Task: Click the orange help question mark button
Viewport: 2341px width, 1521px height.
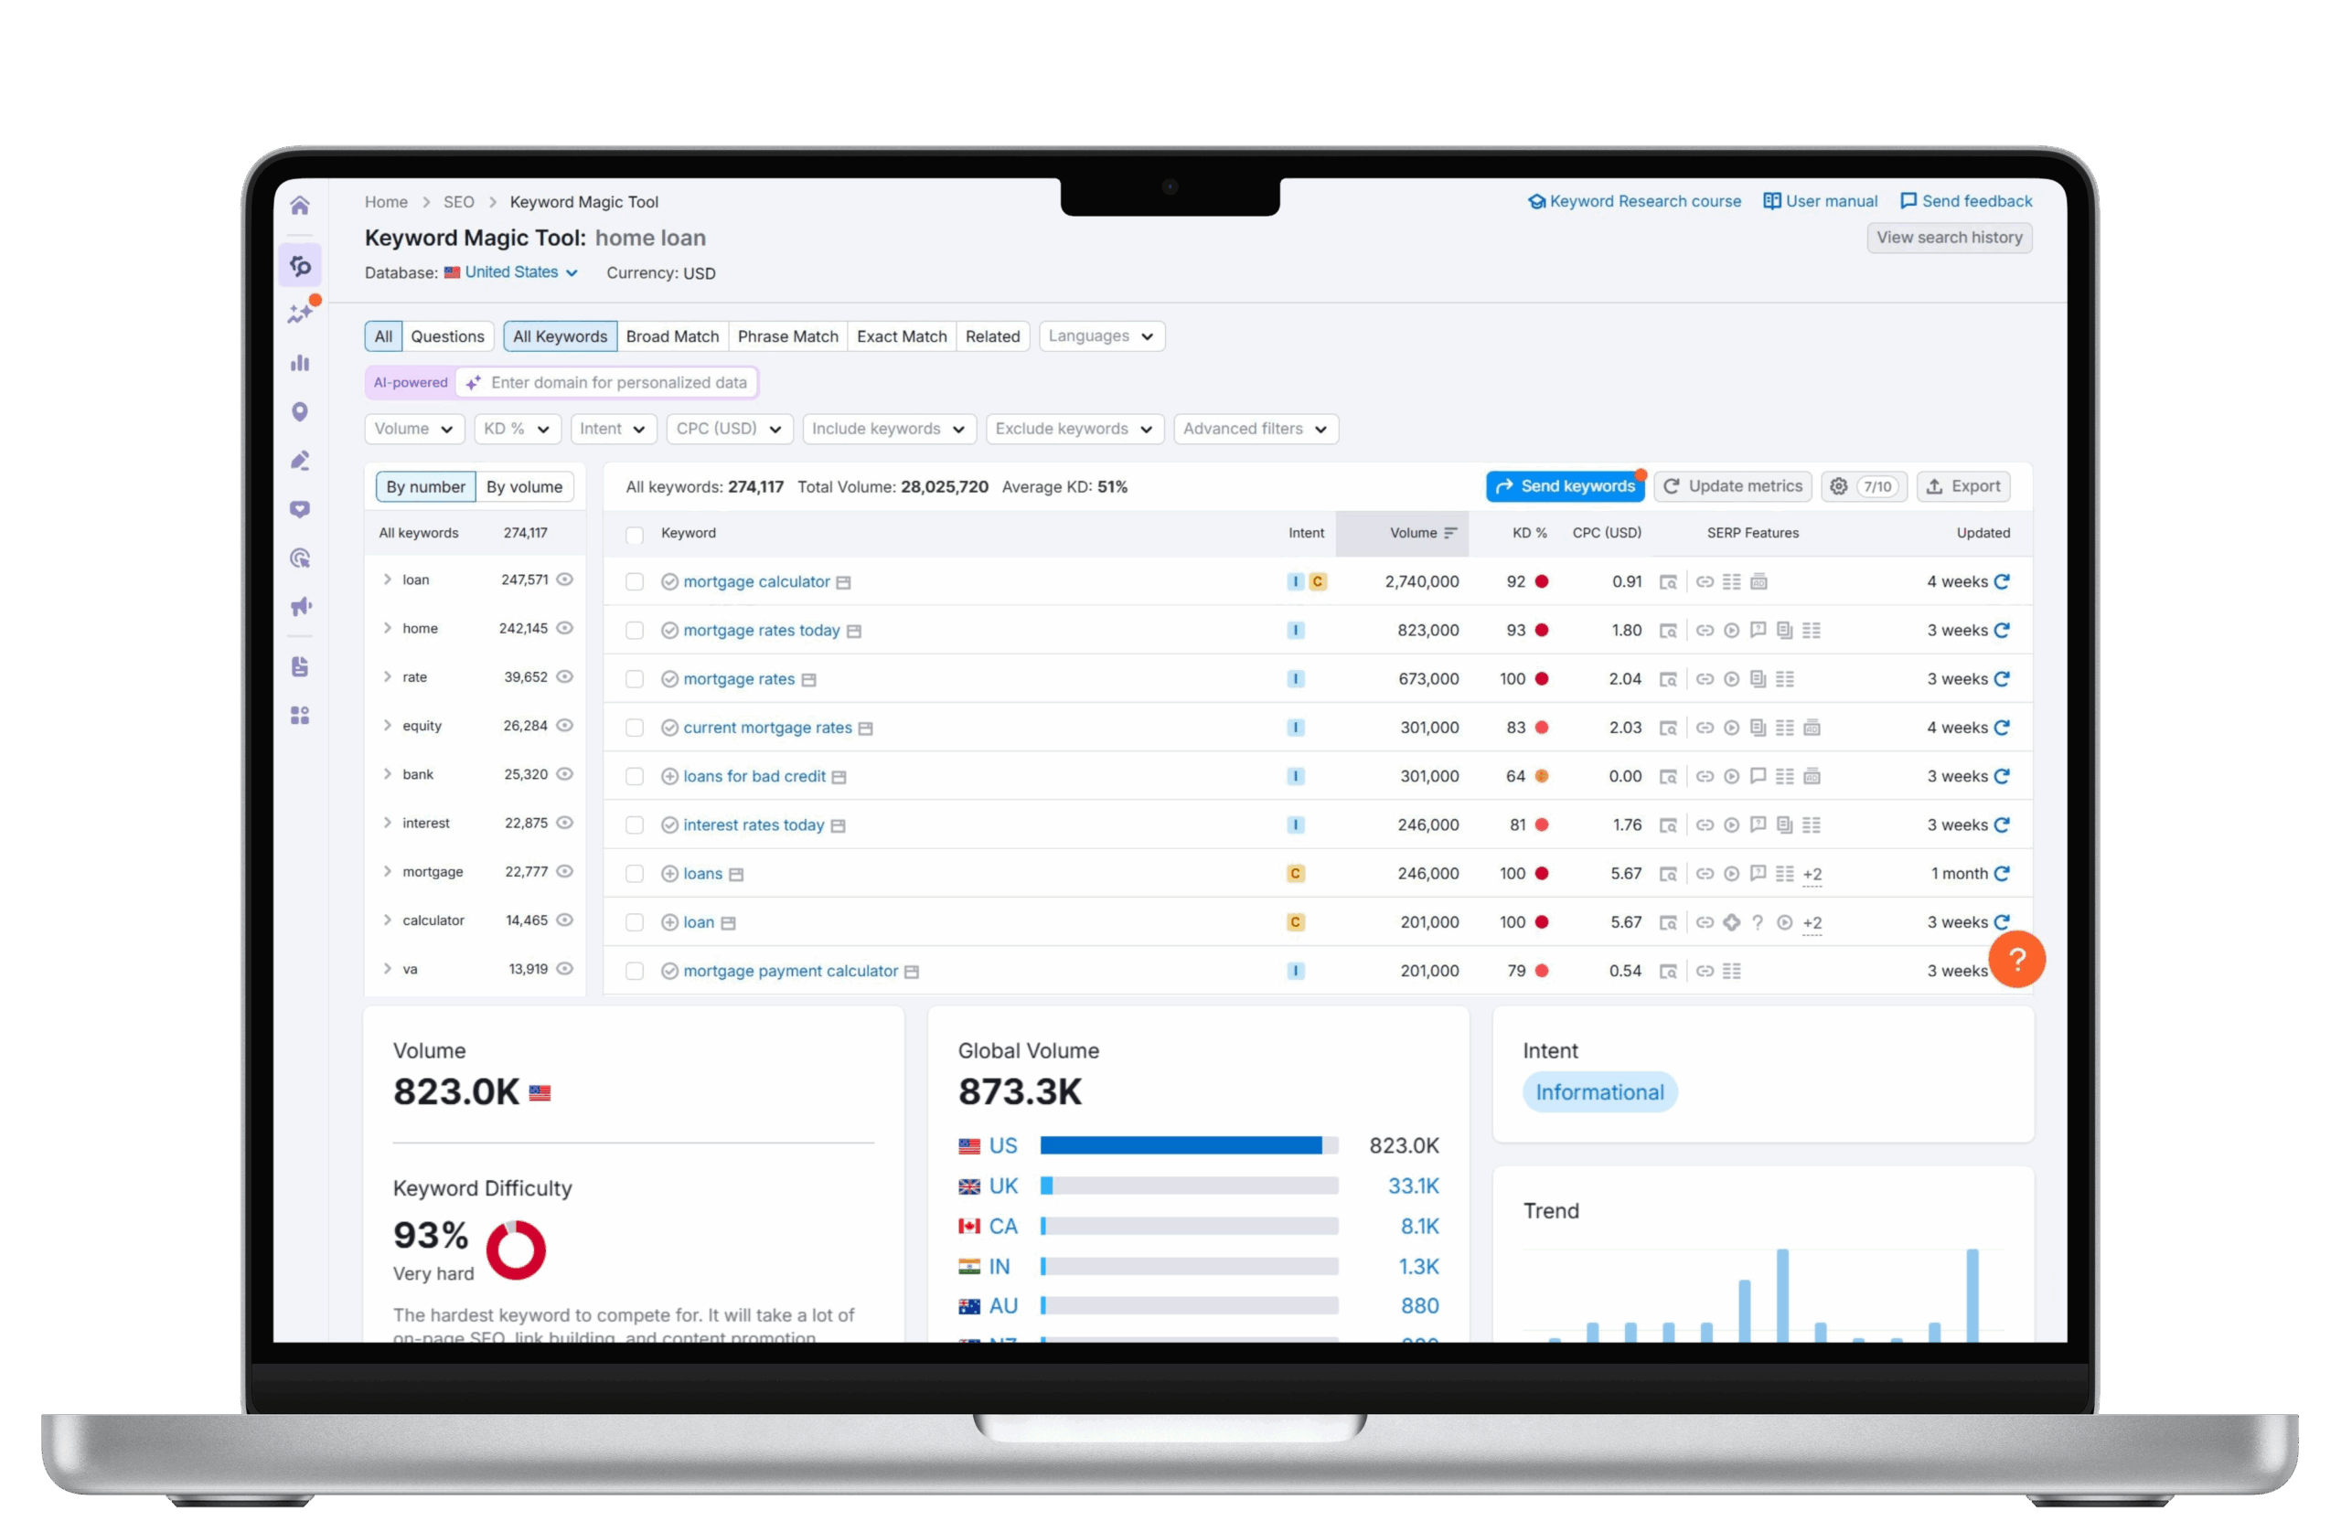Action: coord(2015,959)
